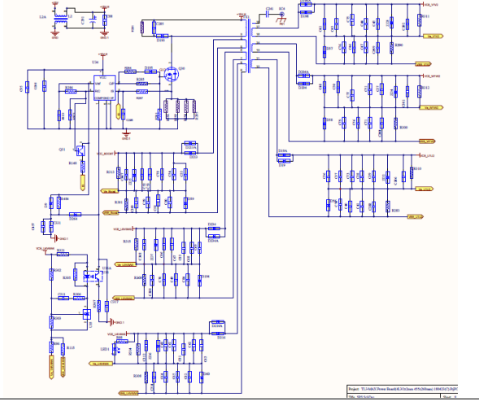
Task: Click the NPN transistor symbol above R148
Action: coord(81,150)
